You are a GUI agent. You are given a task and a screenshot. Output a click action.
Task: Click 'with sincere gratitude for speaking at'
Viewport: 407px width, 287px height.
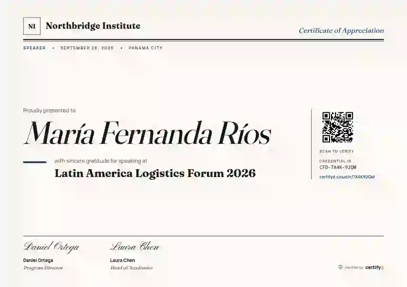point(101,161)
